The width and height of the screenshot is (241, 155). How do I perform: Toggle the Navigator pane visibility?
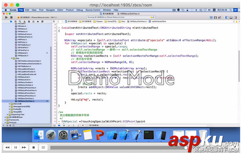point(227,18)
